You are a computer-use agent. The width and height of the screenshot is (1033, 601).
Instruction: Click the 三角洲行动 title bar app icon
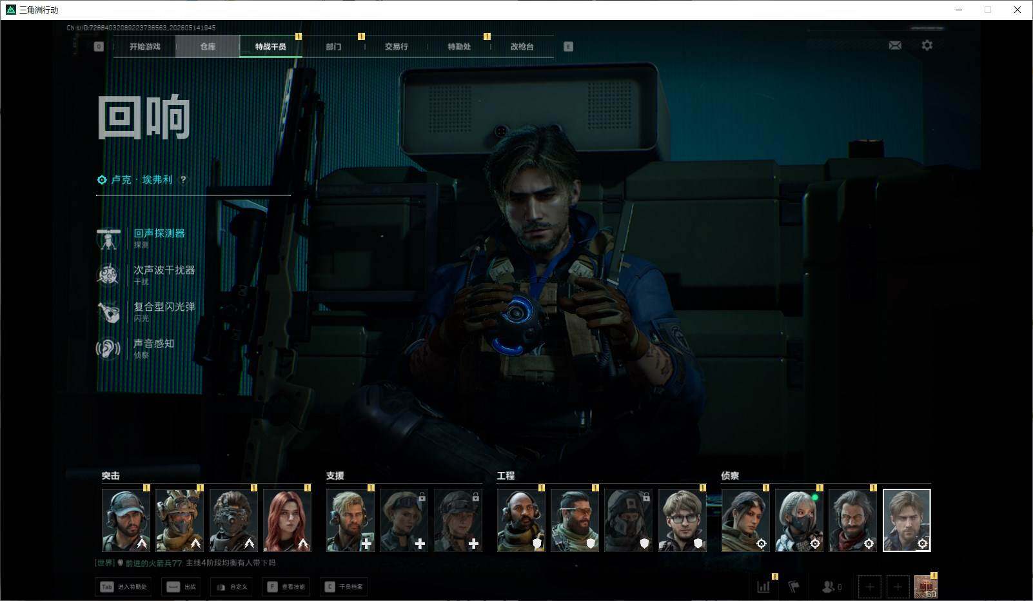click(10, 10)
